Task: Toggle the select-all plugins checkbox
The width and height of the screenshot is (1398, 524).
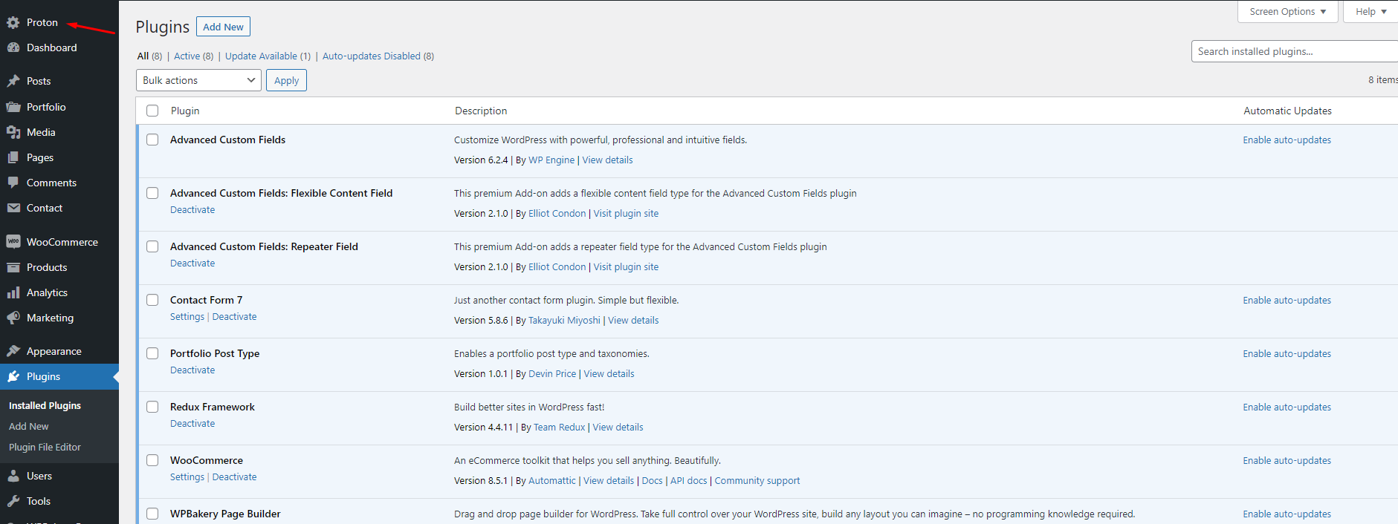Action: pyautogui.click(x=152, y=111)
